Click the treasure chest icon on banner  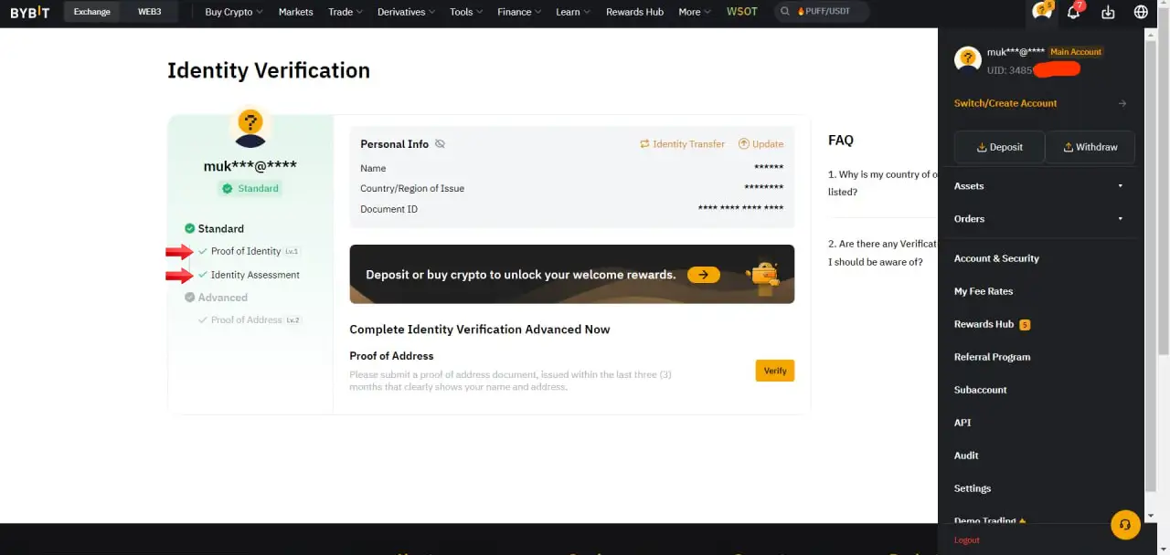tap(762, 274)
